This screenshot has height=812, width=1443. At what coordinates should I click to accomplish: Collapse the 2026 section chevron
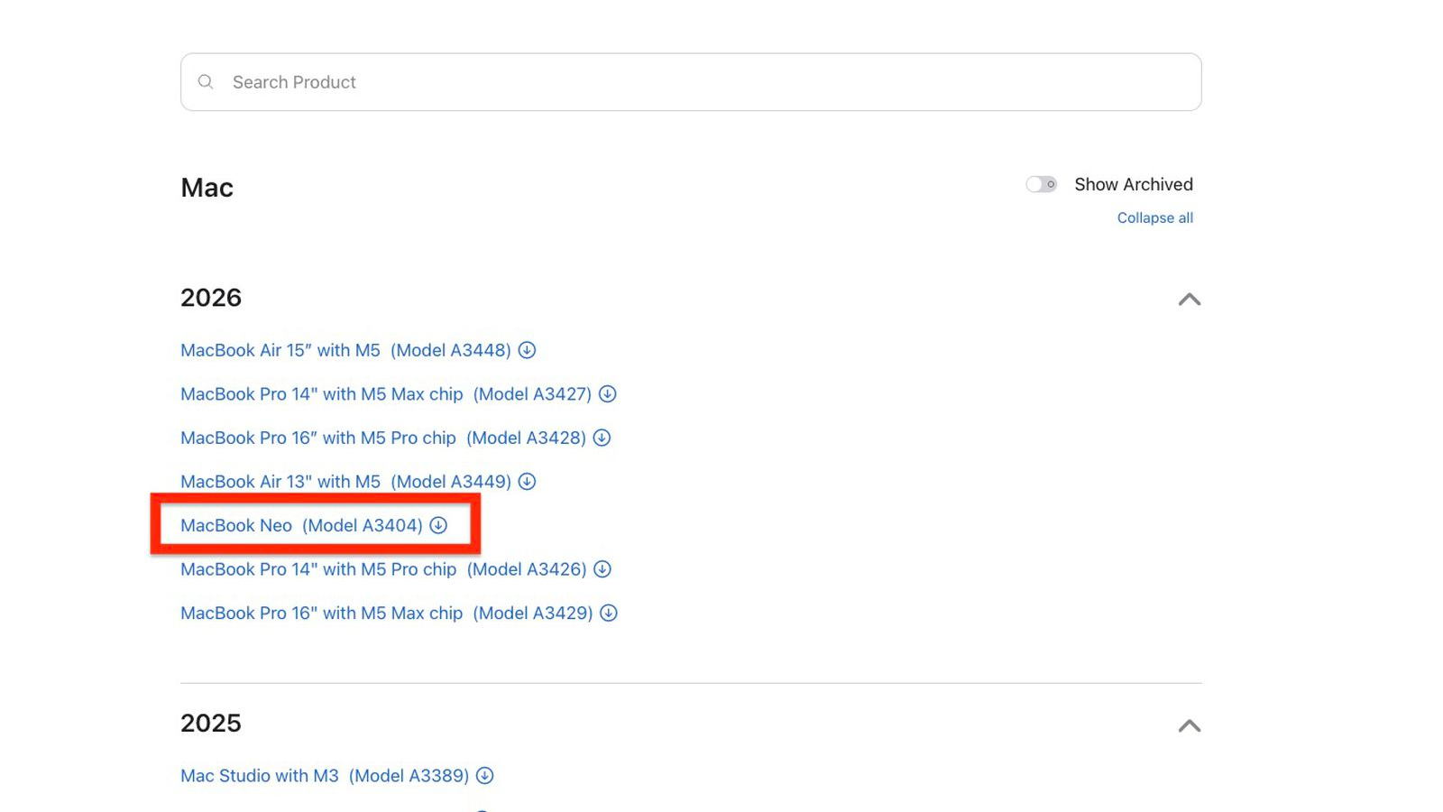[x=1189, y=300]
